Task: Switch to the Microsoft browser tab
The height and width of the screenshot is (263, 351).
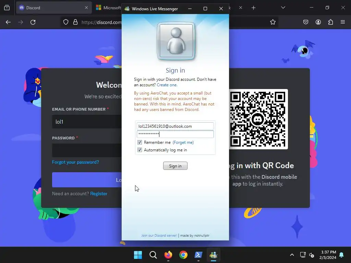Action: (108, 8)
